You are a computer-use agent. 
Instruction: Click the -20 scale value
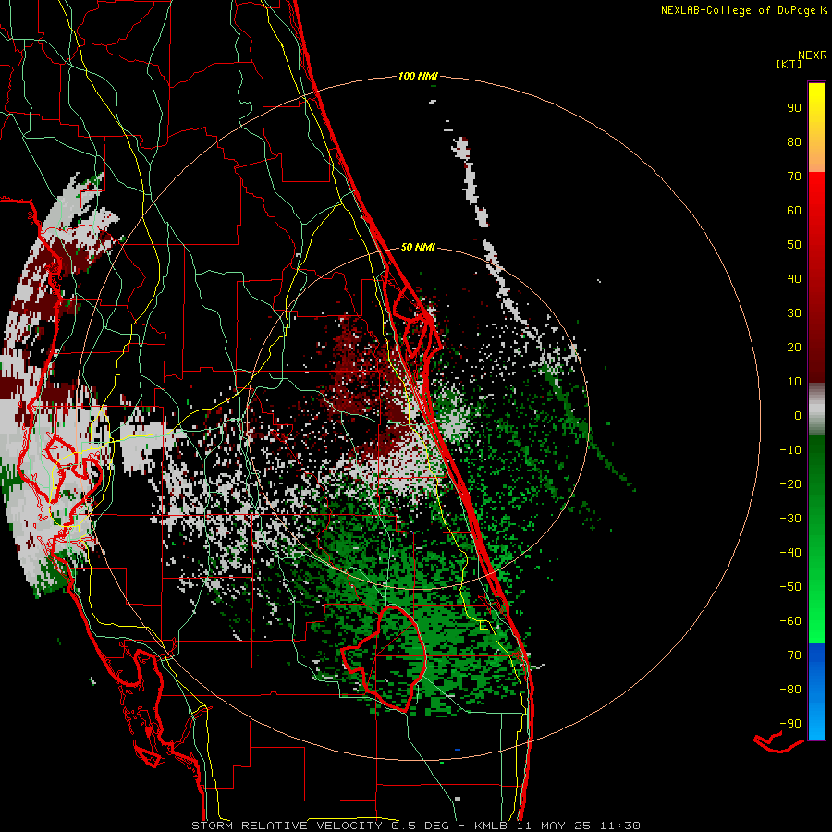coord(790,483)
